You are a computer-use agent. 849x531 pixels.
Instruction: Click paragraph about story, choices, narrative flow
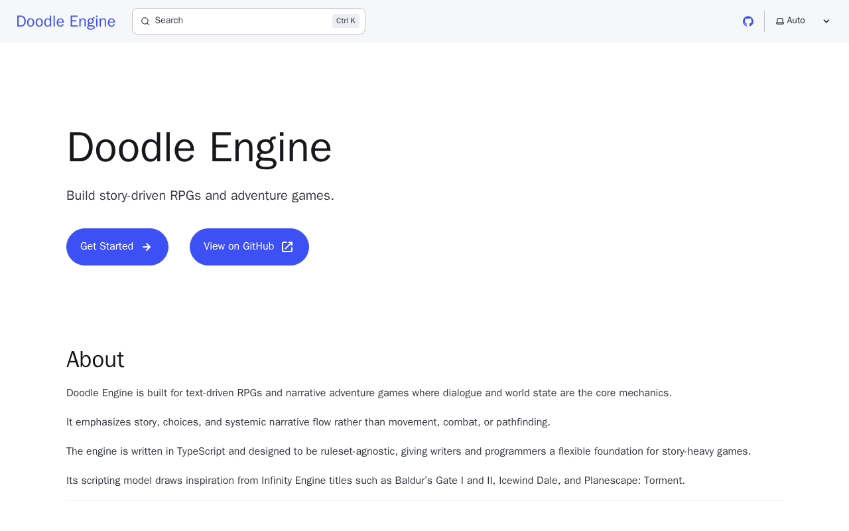click(x=308, y=422)
